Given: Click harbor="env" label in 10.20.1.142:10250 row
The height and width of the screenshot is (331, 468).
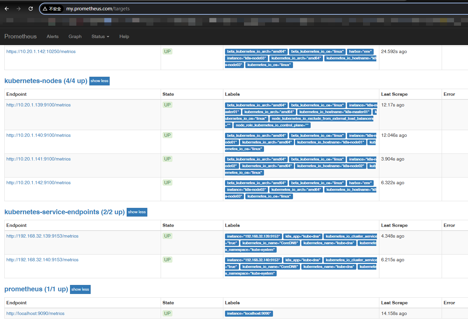Looking at the screenshot, I should (360, 51).
